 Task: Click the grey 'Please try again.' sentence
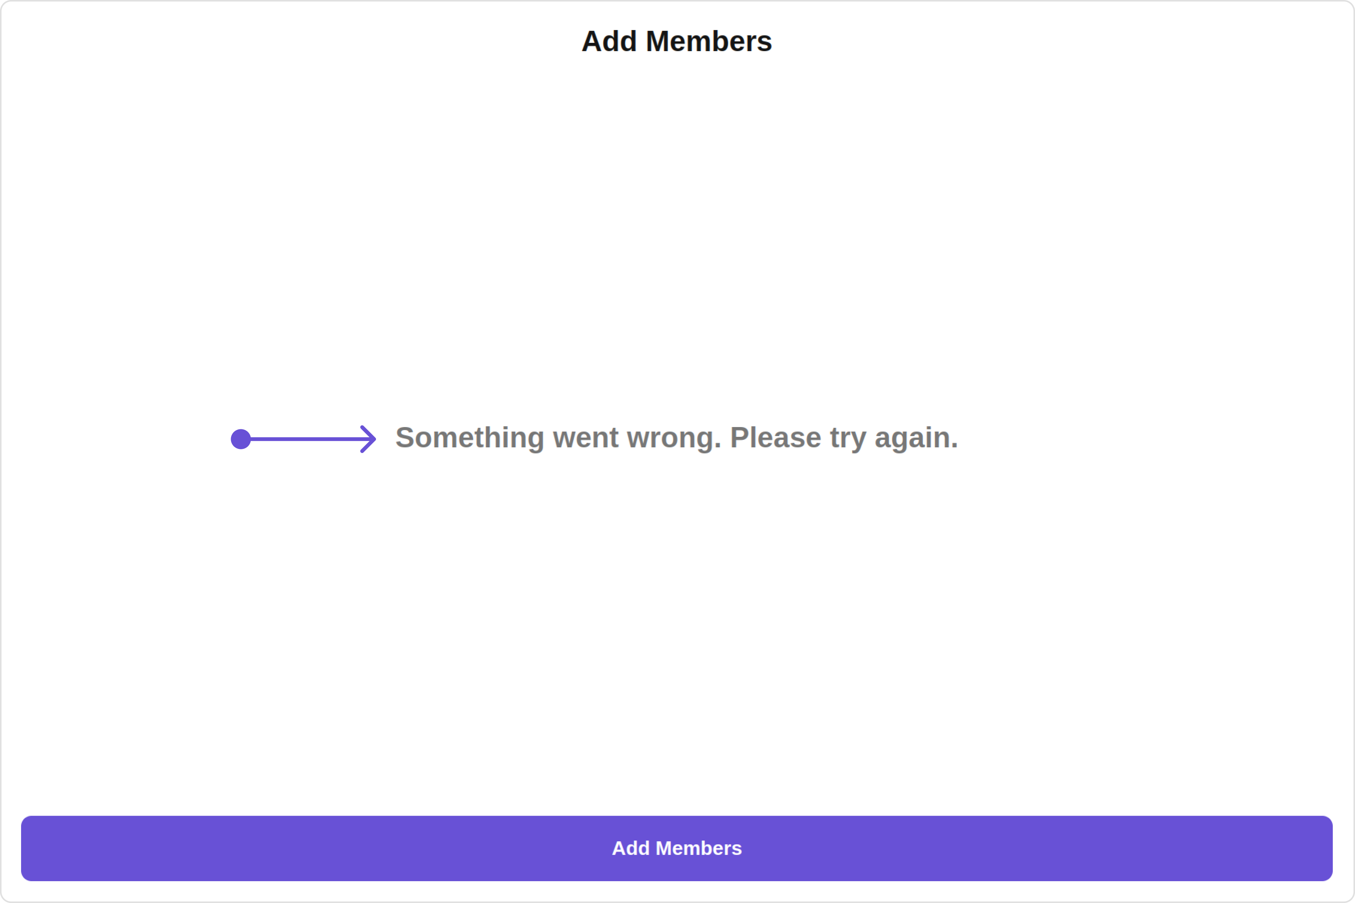pyautogui.click(x=844, y=438)
